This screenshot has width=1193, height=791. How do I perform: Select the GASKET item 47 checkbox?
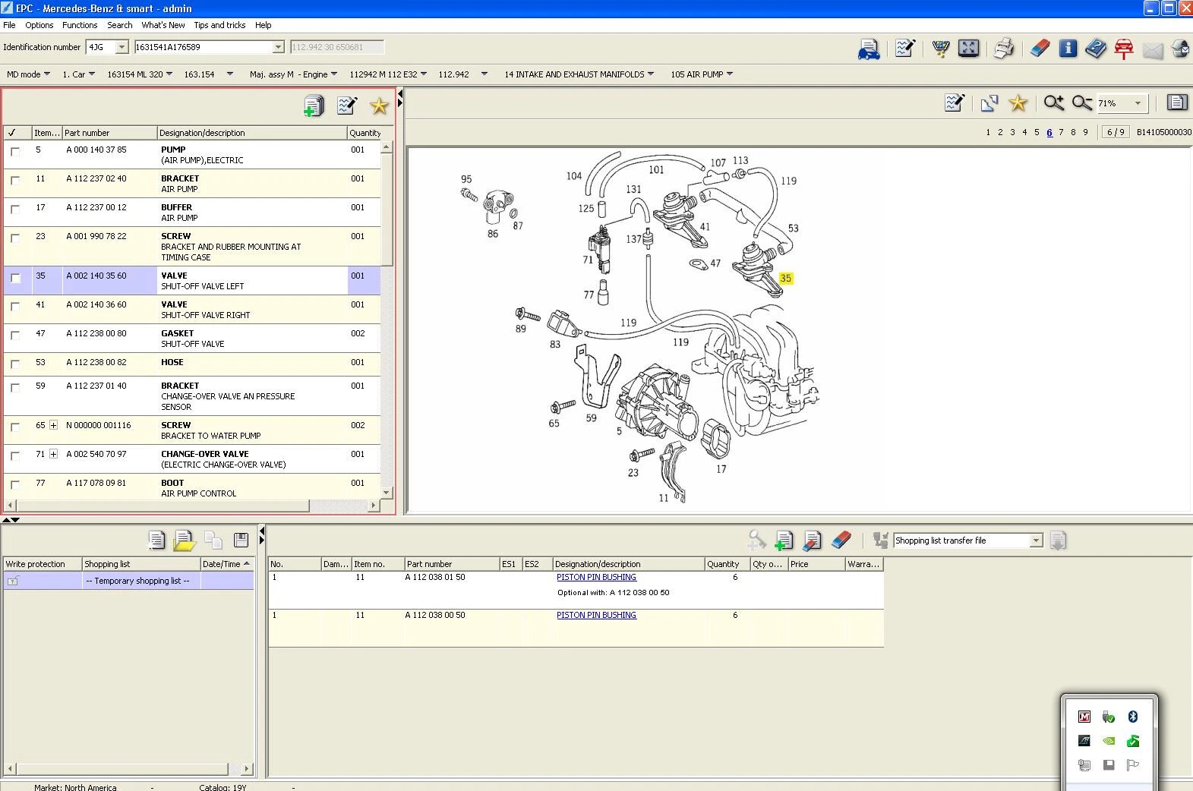tap(15, 336)
